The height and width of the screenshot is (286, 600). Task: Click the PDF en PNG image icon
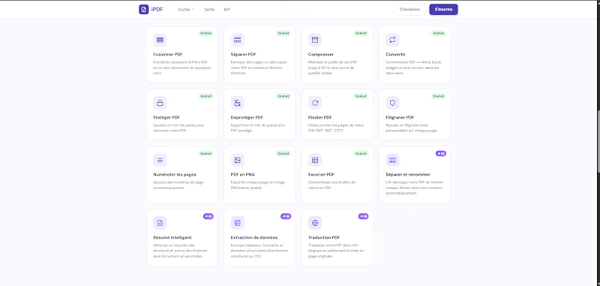point(238,160)
